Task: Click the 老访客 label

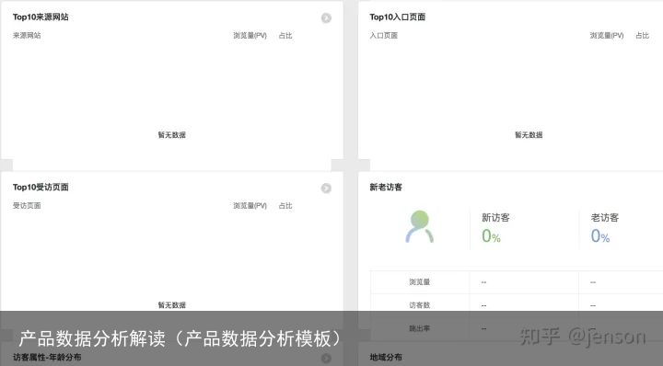Action: point(605,218)
